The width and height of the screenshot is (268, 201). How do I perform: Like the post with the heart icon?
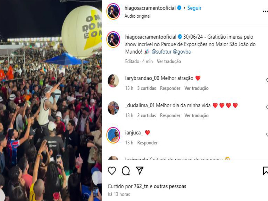tap(112, 171)
